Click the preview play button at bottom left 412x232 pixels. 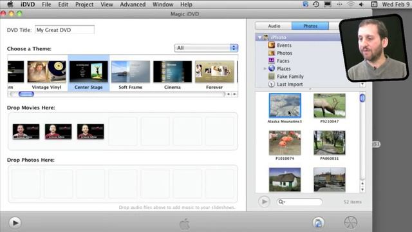tap(15, 223)
